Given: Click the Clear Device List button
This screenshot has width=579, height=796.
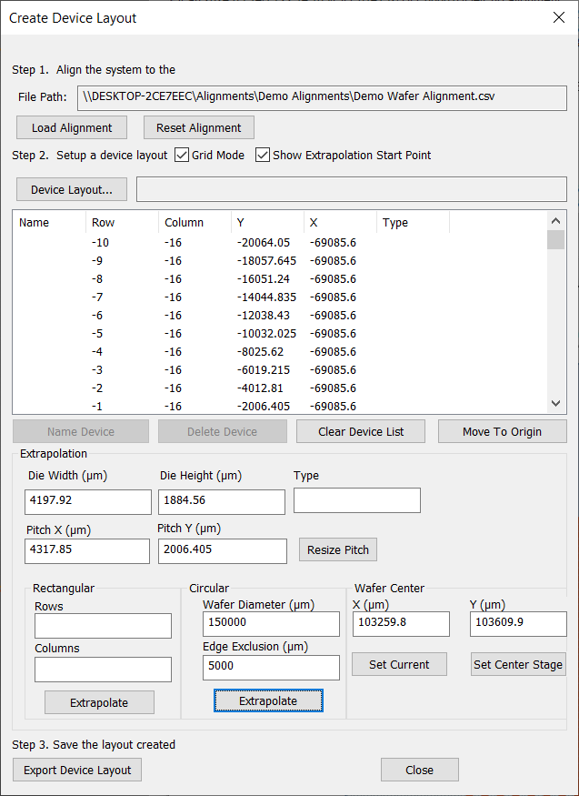Looking at the screenshot, I should pos(361,431).
